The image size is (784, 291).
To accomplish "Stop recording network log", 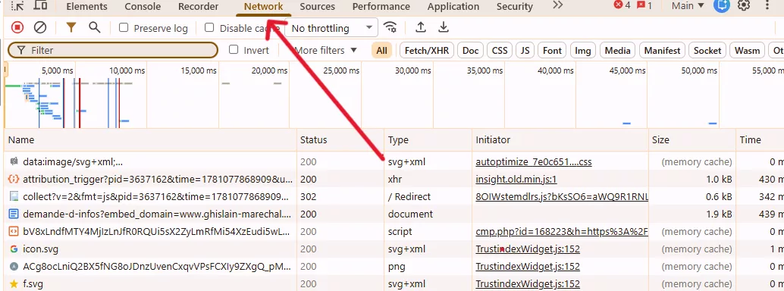I will coord(17,28).
